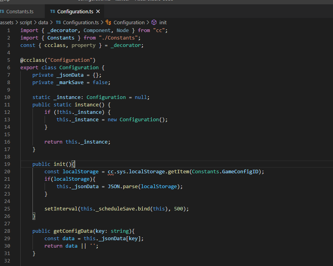Expand chevron after Configuration.ts breadcrumb
Viewport: 333px width, 266px height.
[x=102, y=23]
